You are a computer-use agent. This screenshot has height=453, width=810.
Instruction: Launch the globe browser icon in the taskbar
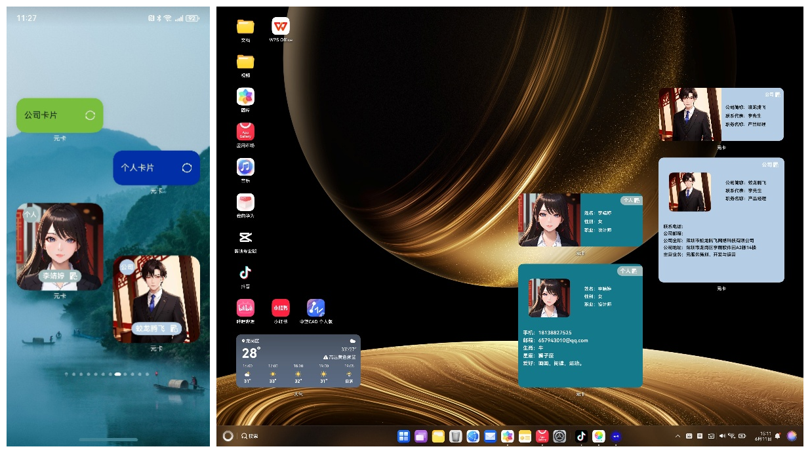click(473, 436)
